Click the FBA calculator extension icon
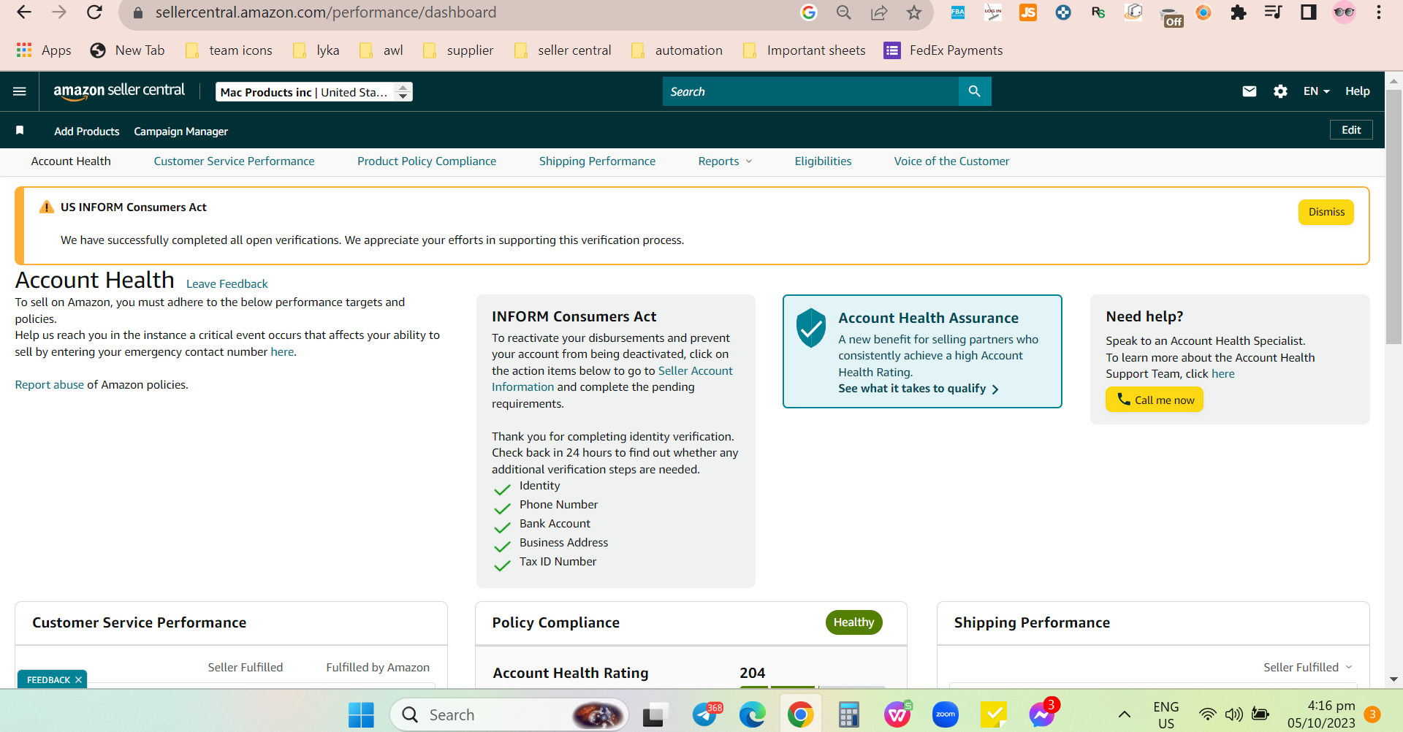This screenshot has height=732, width=1403. [957, 12]
